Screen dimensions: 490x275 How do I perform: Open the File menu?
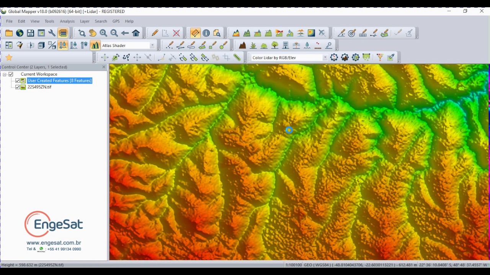coord(9,21)
